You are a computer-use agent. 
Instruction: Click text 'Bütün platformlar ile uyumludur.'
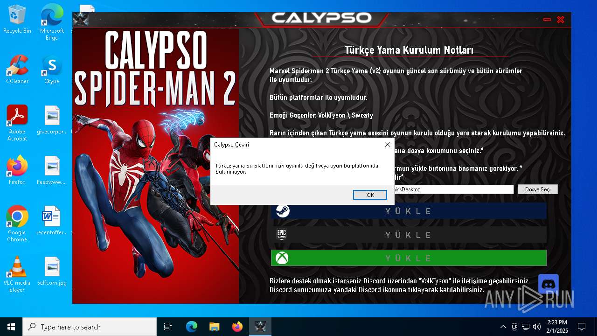pos(319,98)
